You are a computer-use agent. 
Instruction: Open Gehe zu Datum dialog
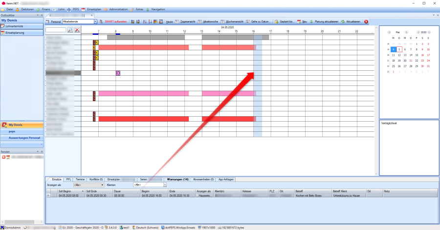(258, 21)
